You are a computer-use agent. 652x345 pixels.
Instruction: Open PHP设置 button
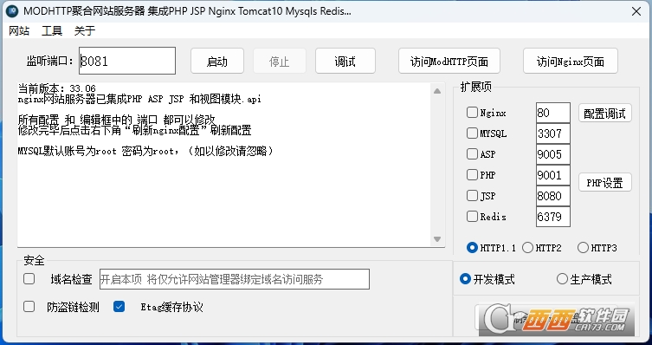click(605, 182)
